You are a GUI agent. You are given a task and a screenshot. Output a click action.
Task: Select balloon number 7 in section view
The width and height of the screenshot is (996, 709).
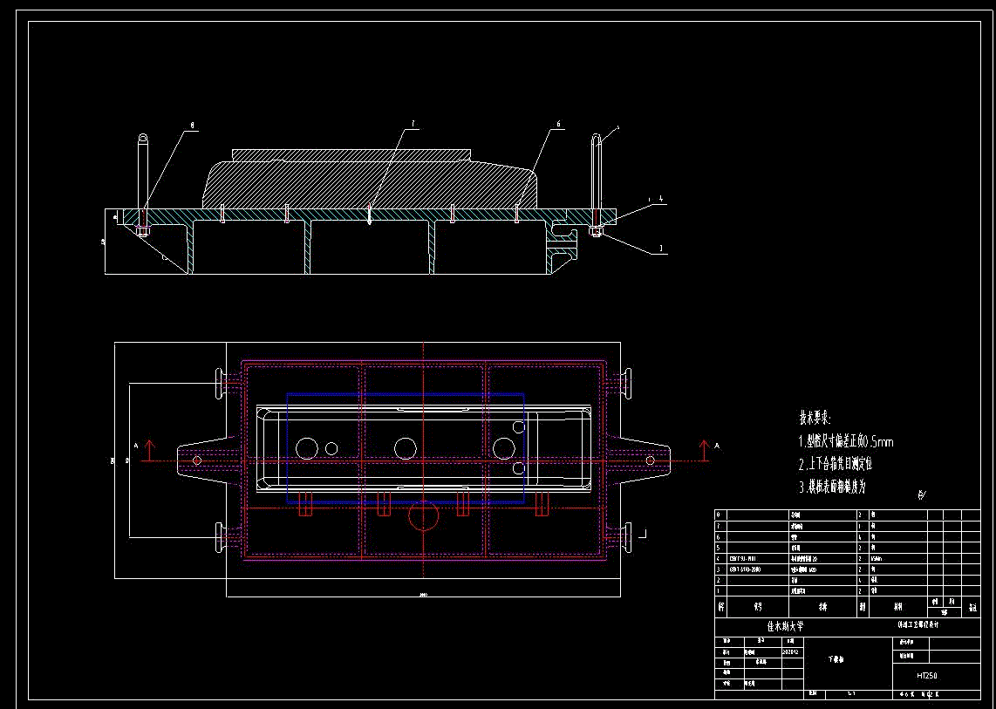pyautogui.click(x=413, y=126)
